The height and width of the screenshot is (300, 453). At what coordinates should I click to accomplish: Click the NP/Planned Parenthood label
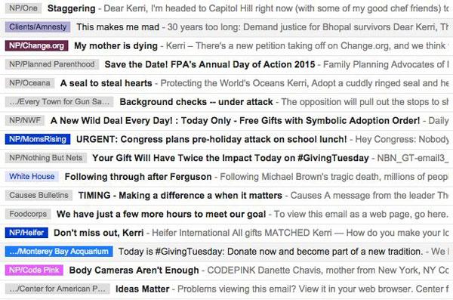(51, 64)
